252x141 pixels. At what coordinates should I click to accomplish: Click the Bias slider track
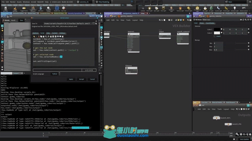point(235,50)
